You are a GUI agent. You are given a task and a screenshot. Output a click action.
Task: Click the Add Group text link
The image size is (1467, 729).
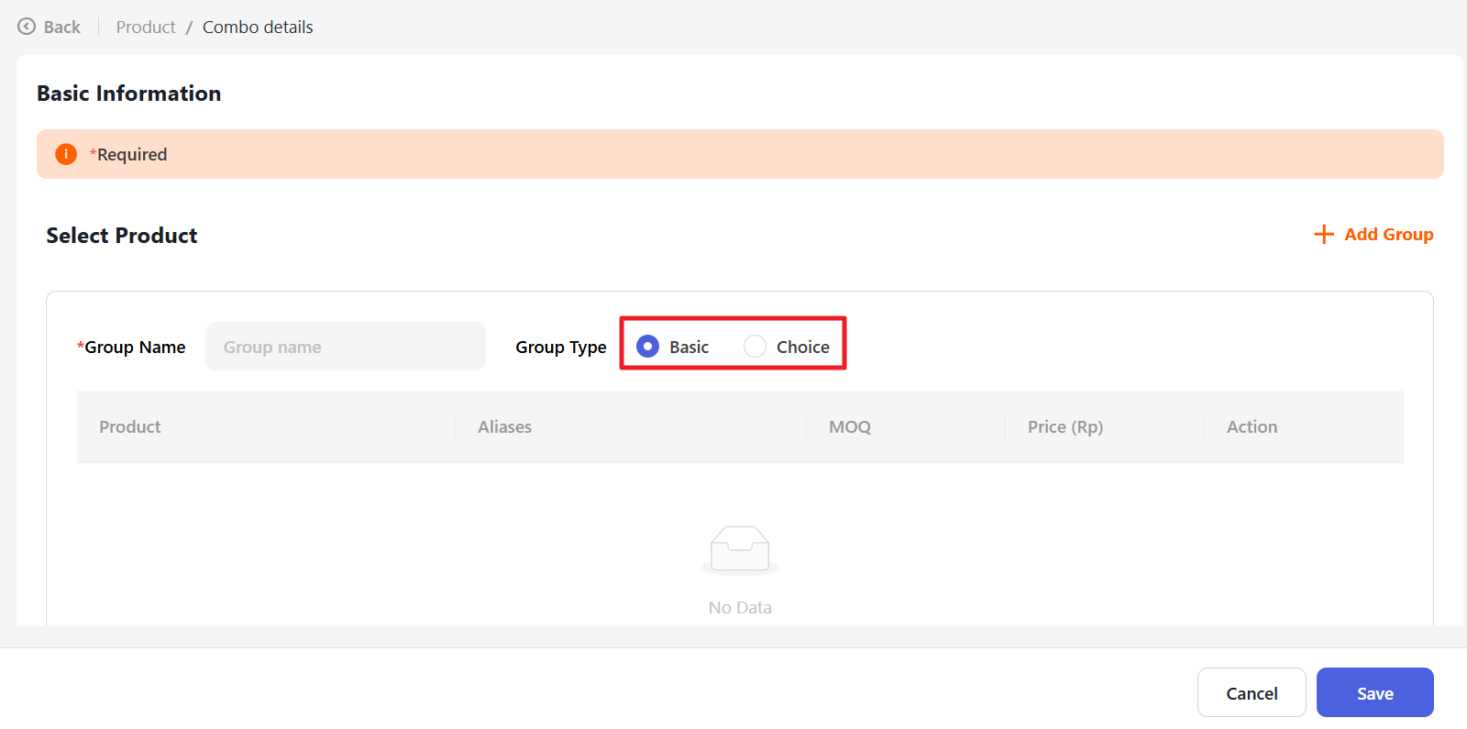pyautogui.click(x=1388, y=235)
